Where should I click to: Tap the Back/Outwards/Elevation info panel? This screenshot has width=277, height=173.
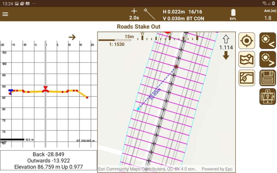[48, 160]
